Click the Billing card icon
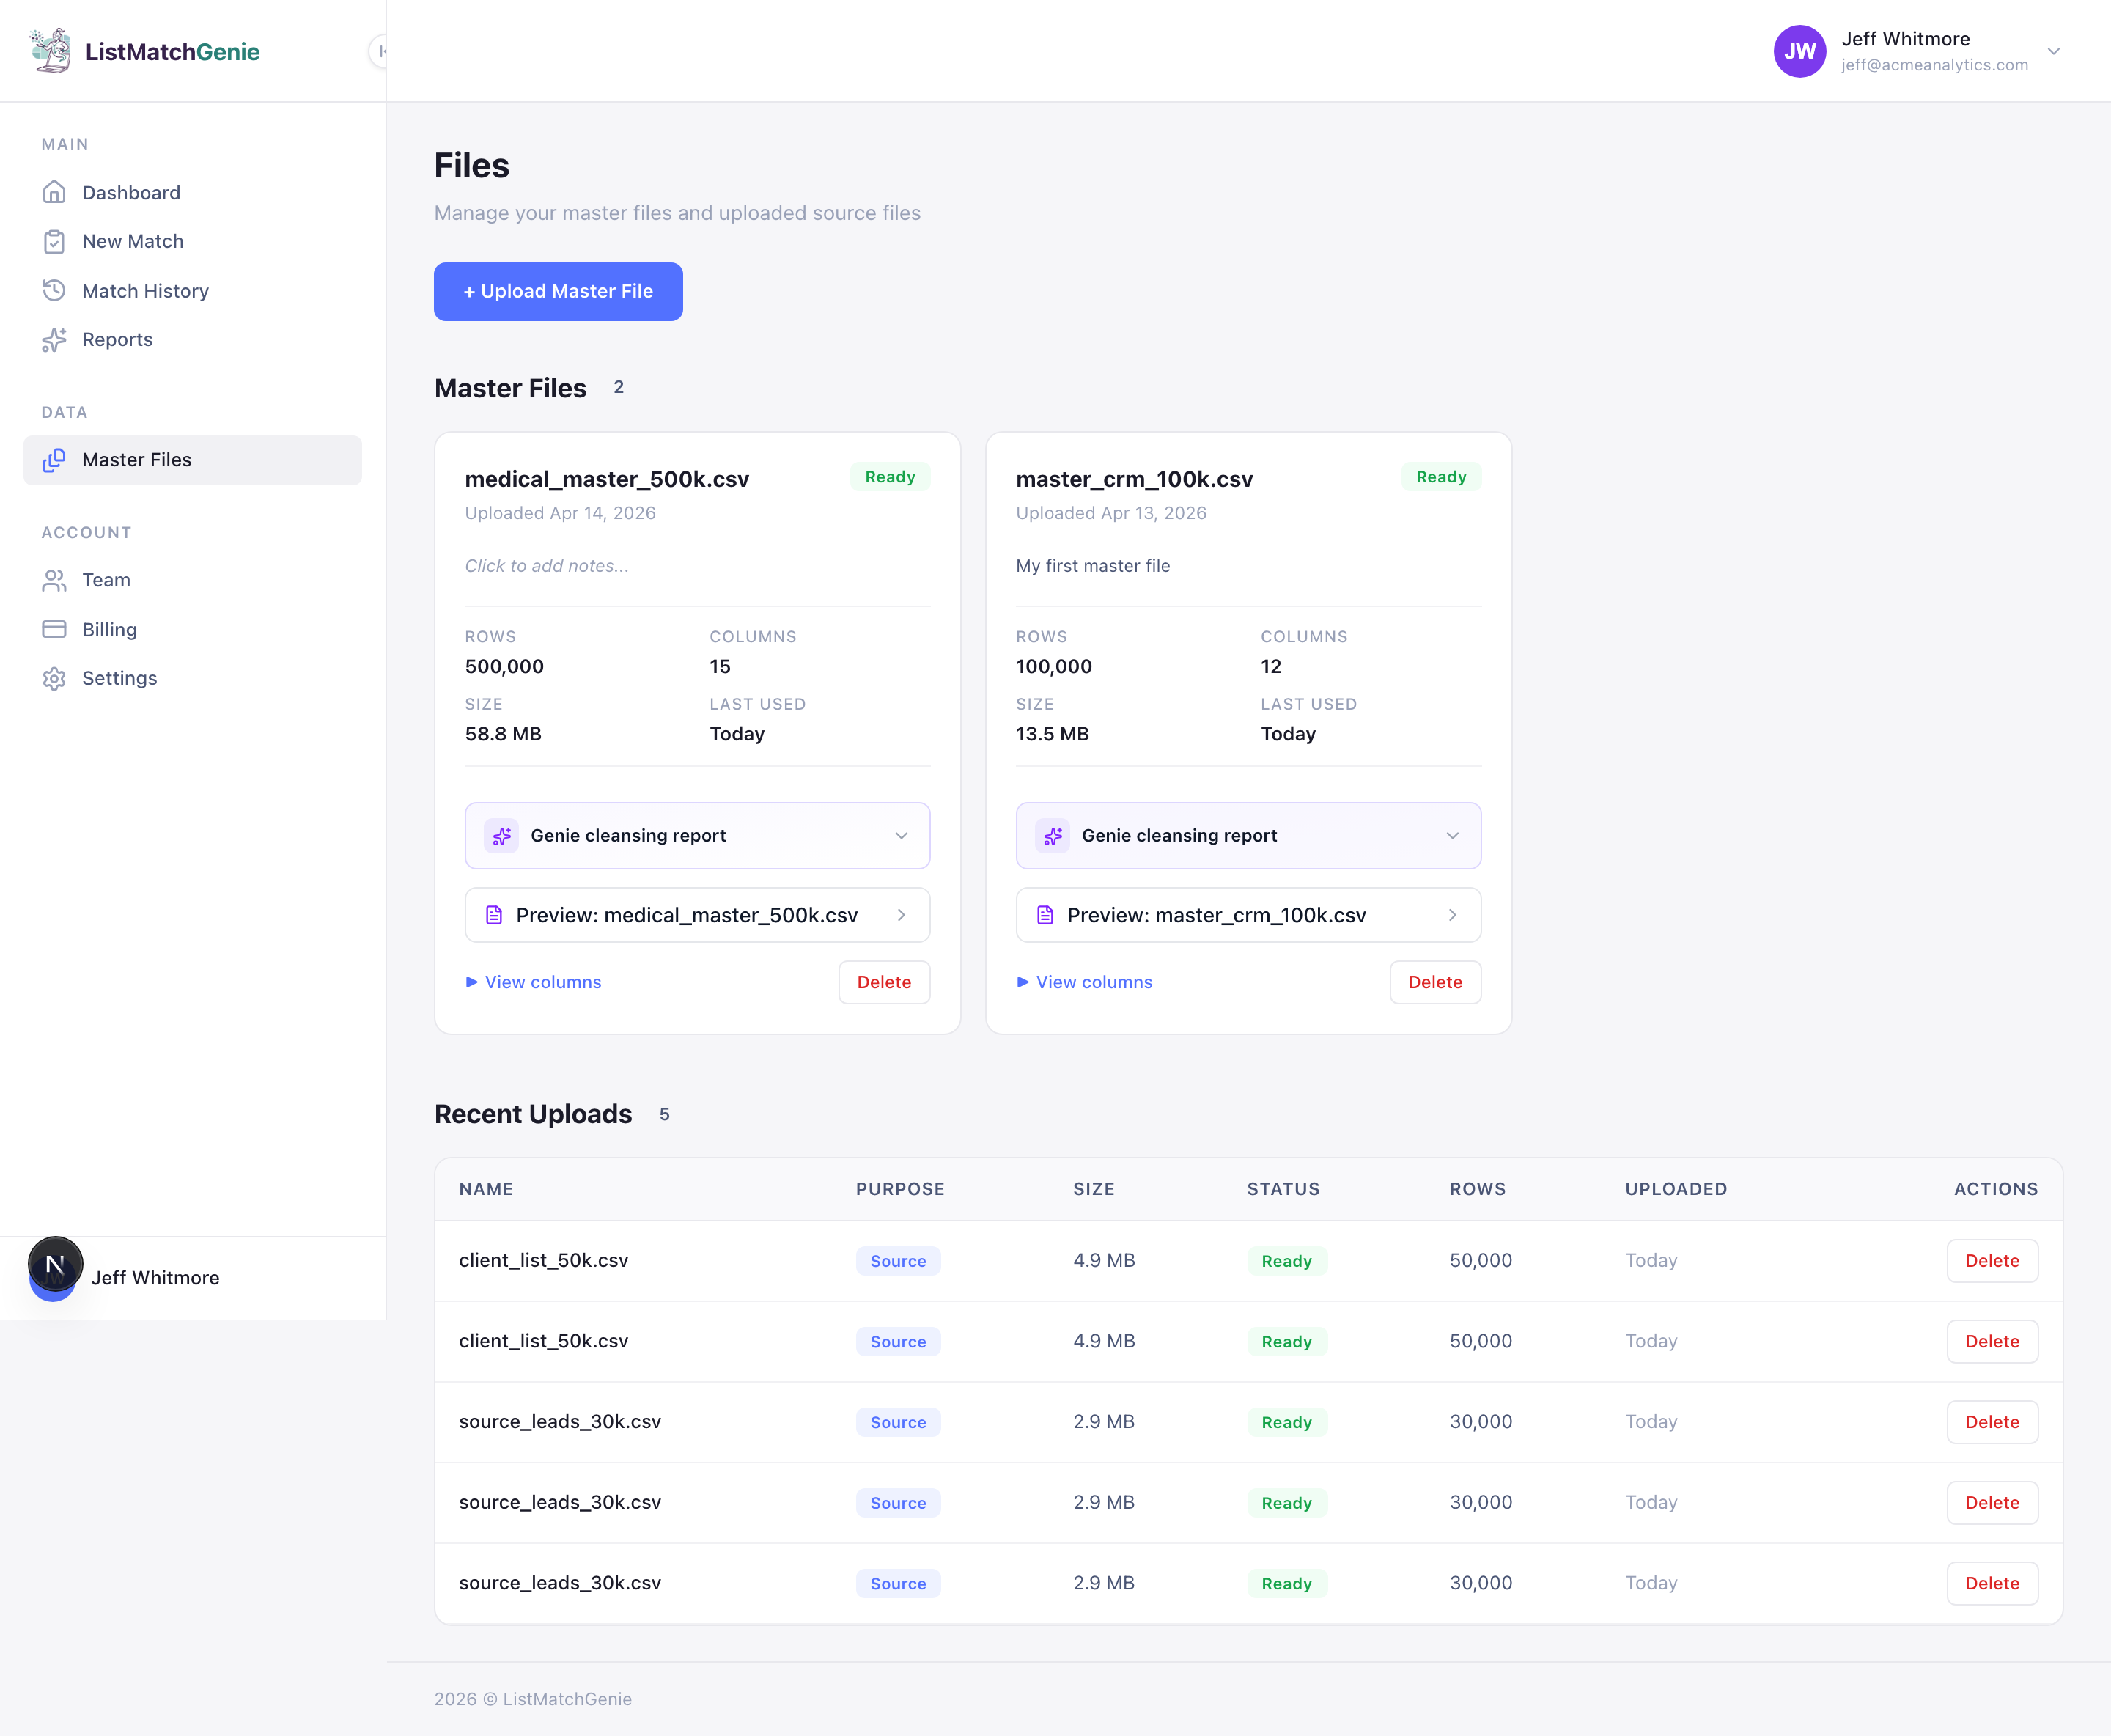 click(54, 629)
